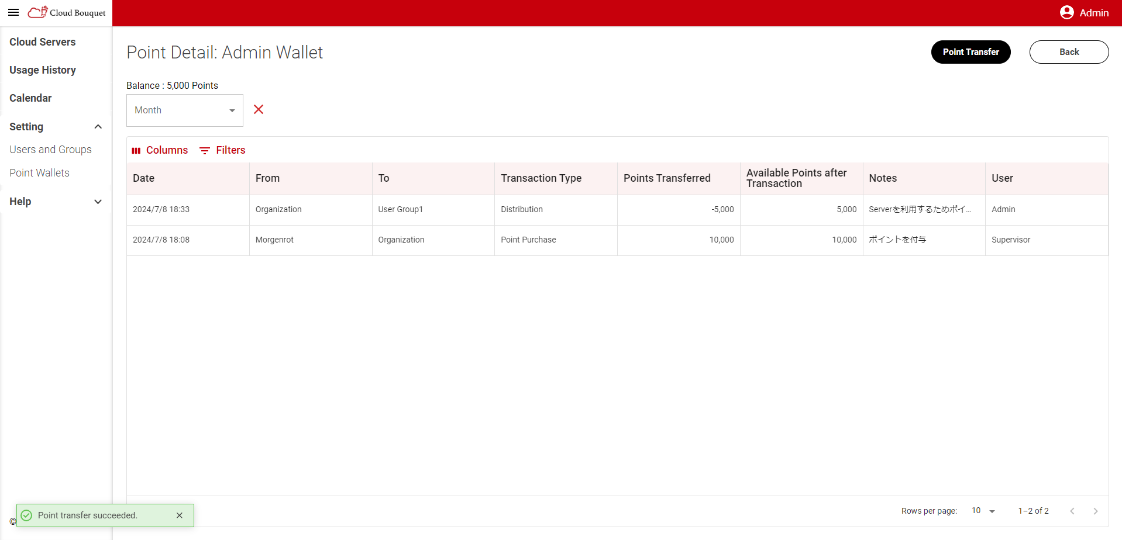Open Calendar page
Image resolution: width=1122 pixels, height=540 pixels.
[30, 98]
